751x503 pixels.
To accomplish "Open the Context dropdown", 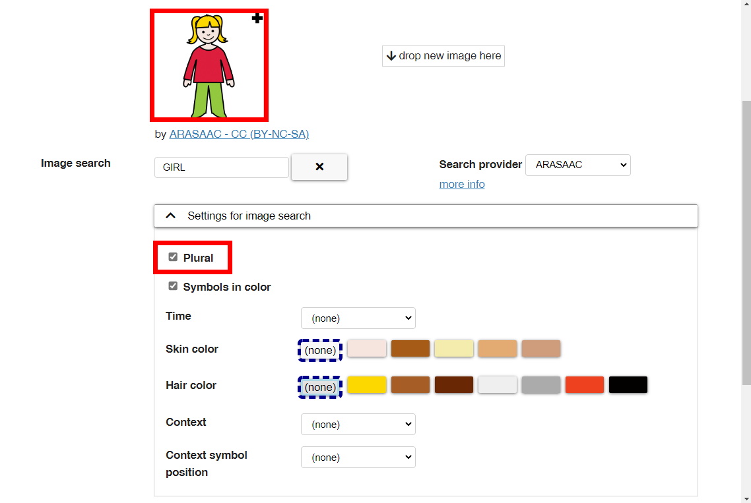I will tap(358, 425).
